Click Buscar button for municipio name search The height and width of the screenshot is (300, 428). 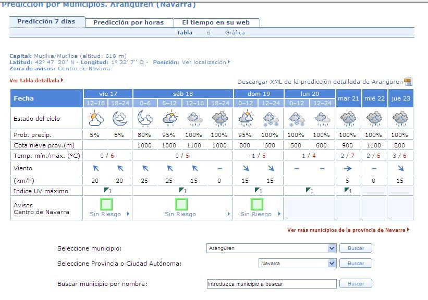tap(356, 284)
